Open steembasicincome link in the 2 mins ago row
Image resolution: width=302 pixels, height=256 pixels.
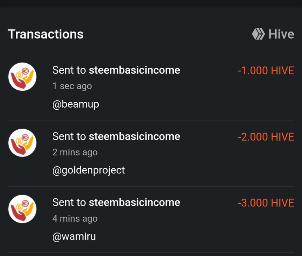(134, 136)
